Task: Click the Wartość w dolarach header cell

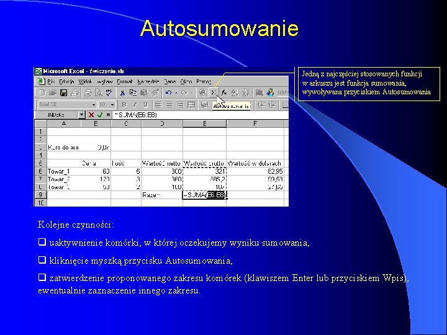Action: (x=255, y=164)
